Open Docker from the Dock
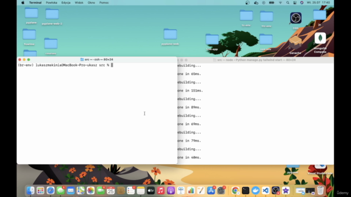This screenshot has height=197, width=351. [x=256, y=190]
